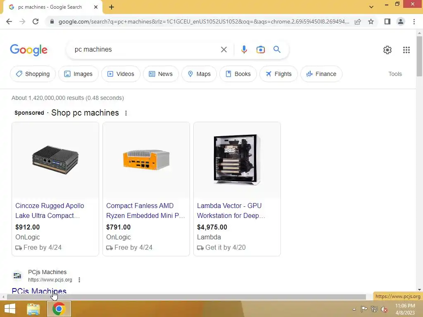Click the PCjs Machines site favicon
423x317 pixels.
click(x=17, y=275)
